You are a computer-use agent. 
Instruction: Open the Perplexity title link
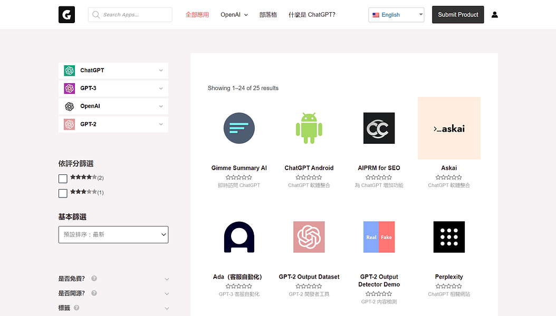[x=449, y=276]
